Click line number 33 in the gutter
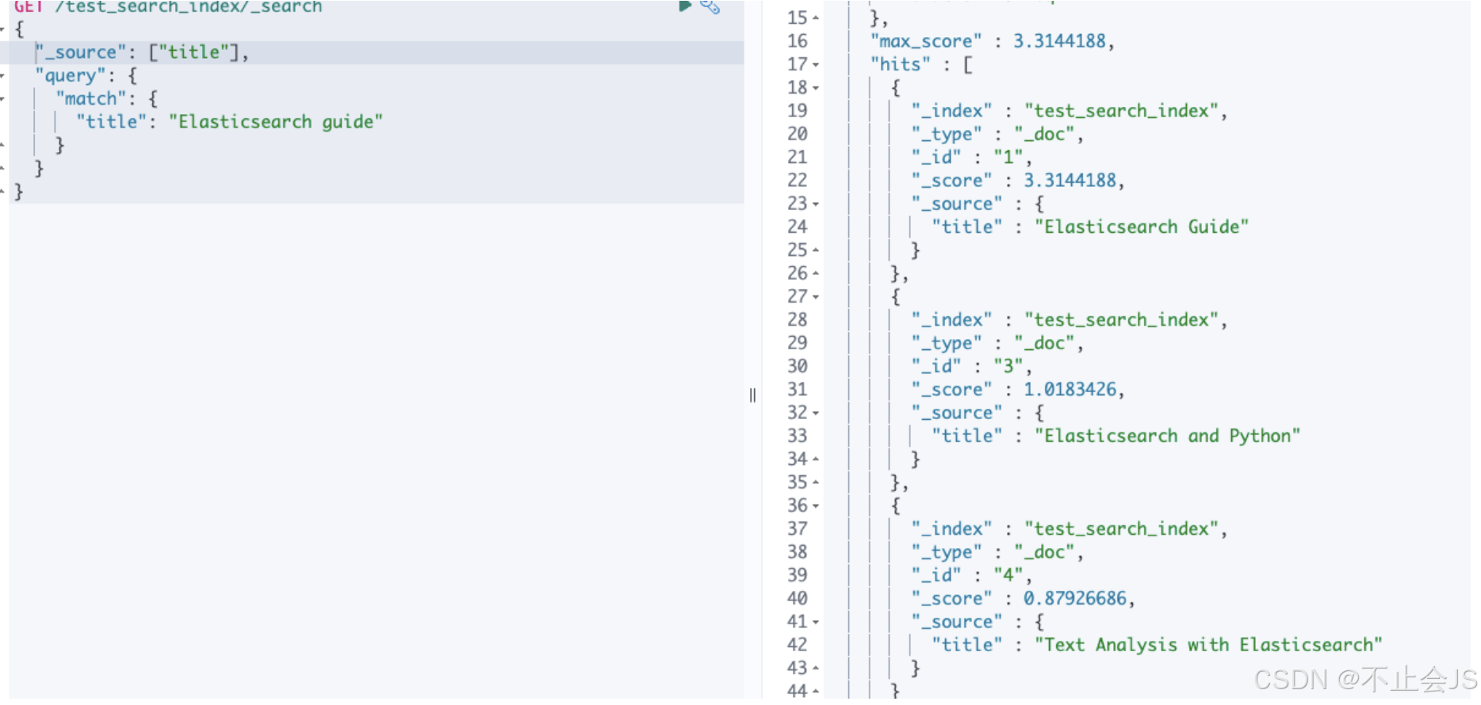Viewport: 1481px width, 705px height. pyautogui.click(x=798, y=436)
